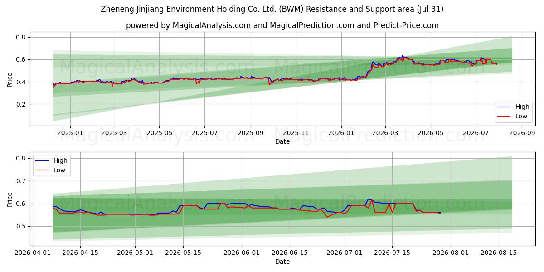
Task: Click the 'powered by MagicalAnalysis.com' subtitle
Action: tap(282, 25)
